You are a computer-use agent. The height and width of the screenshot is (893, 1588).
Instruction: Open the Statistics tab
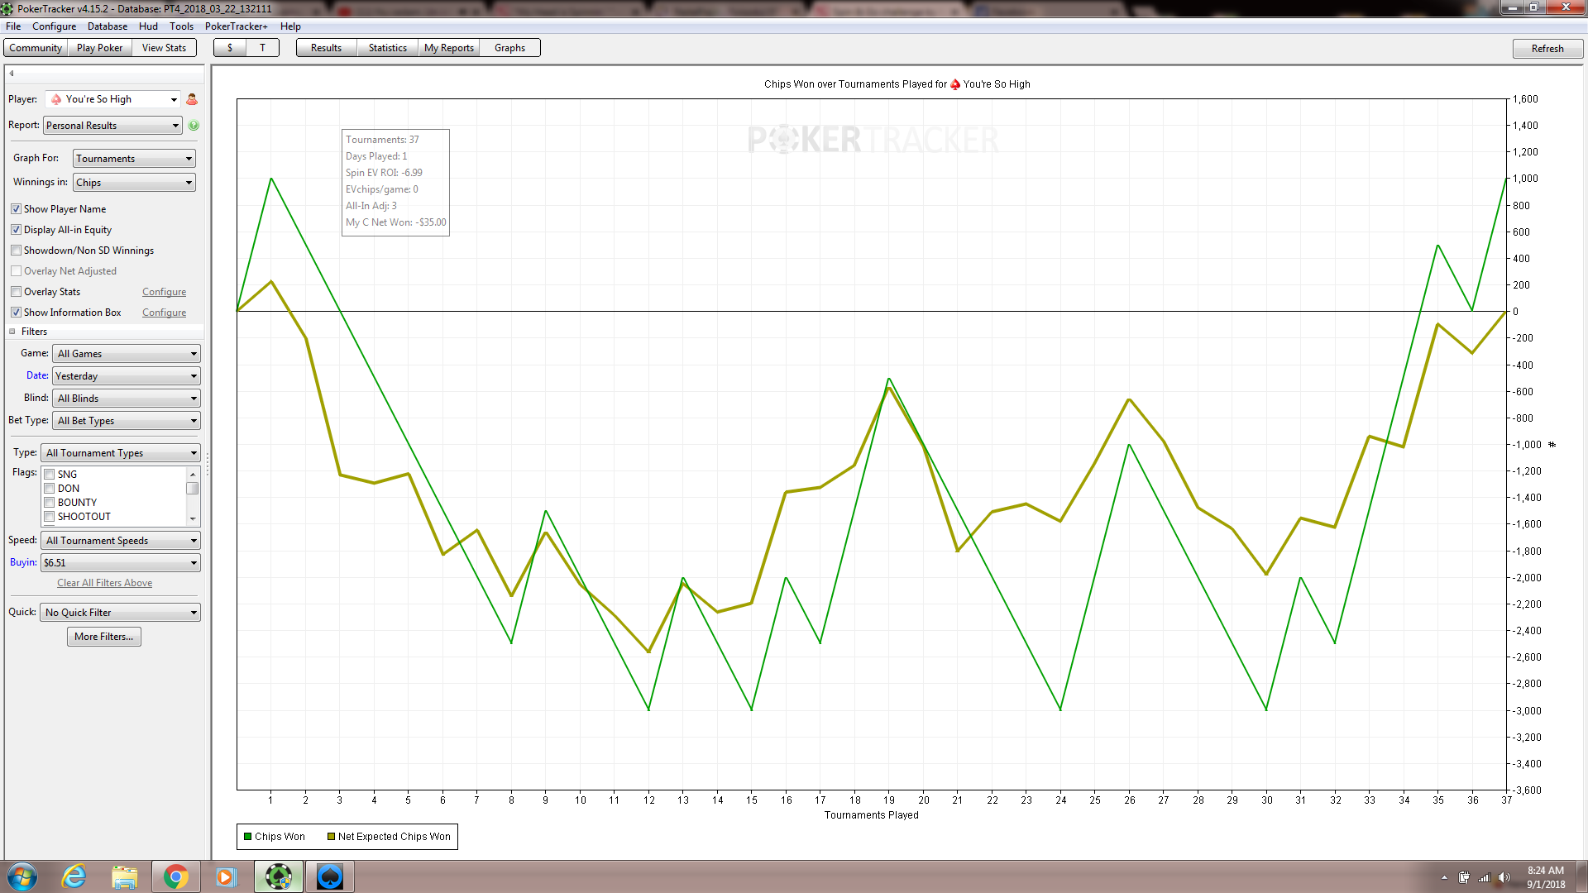(388, 48)
